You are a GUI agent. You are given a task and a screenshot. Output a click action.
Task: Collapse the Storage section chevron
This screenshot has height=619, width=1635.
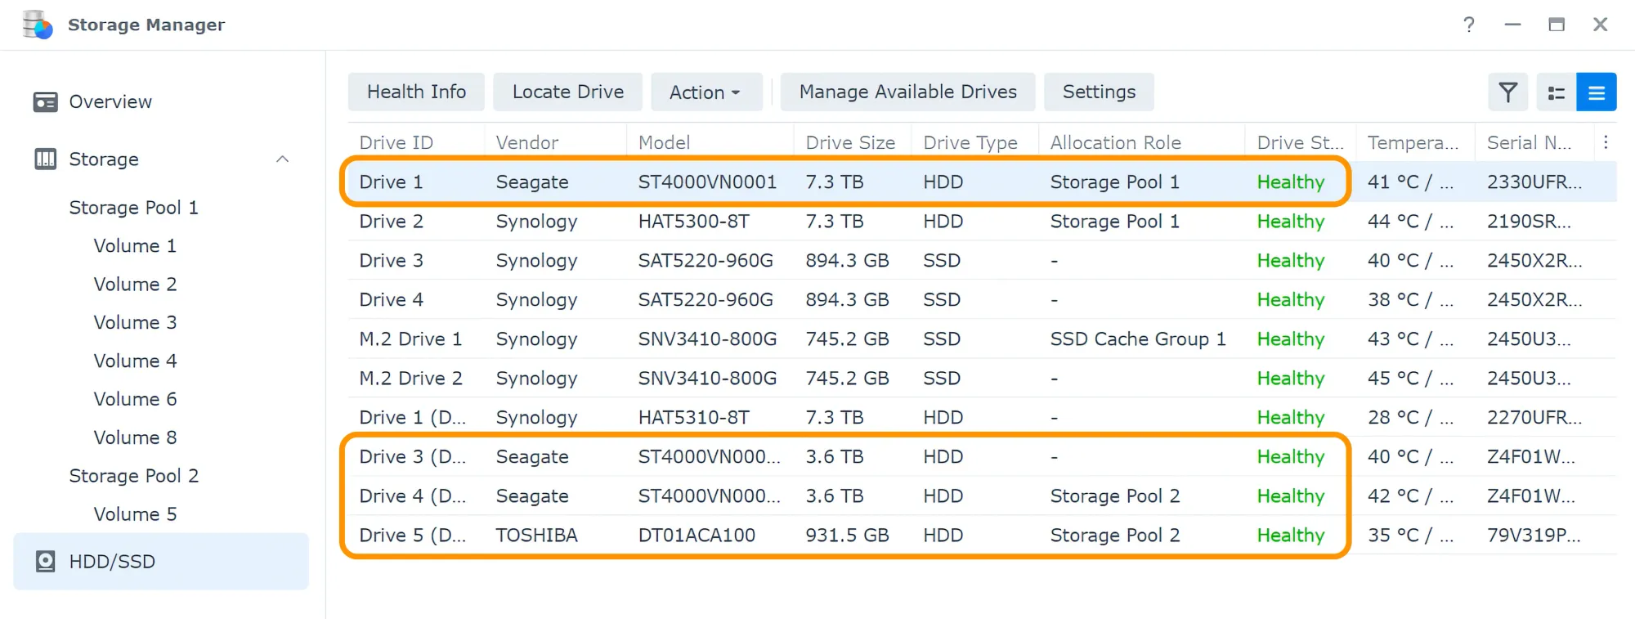click(283, 159)
